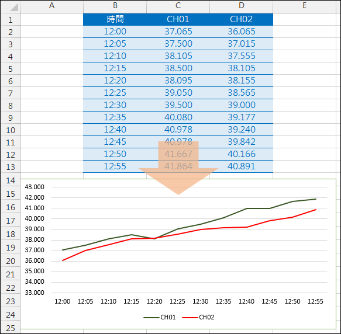The image size is (341, 334).
Task: Select row 13 header
Action: [10, 167]
